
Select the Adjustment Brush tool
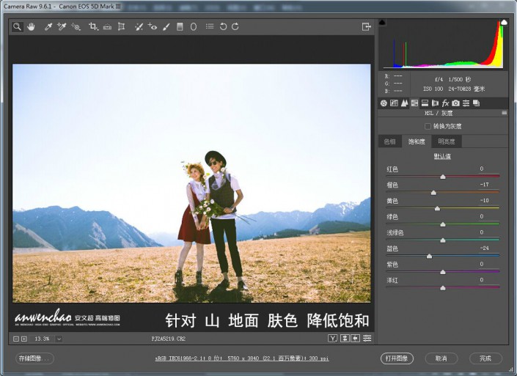(x=166, y=26)
